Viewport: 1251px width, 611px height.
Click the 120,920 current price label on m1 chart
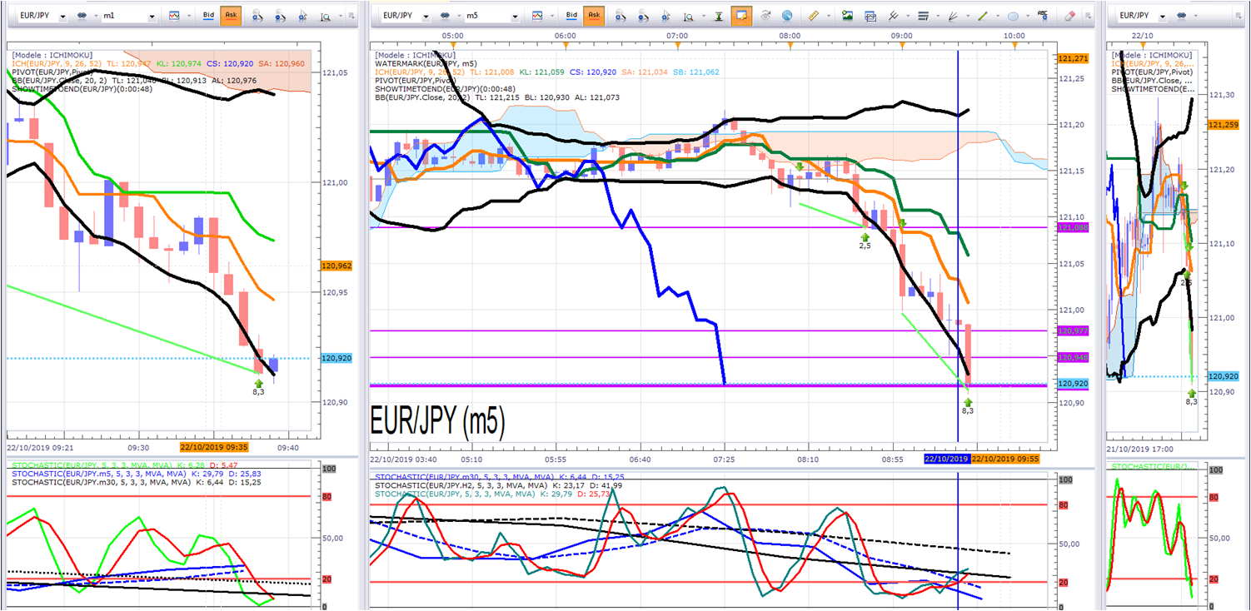click(336, 358)
